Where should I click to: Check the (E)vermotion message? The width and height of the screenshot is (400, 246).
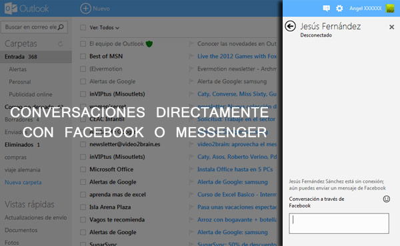(83, 69)
